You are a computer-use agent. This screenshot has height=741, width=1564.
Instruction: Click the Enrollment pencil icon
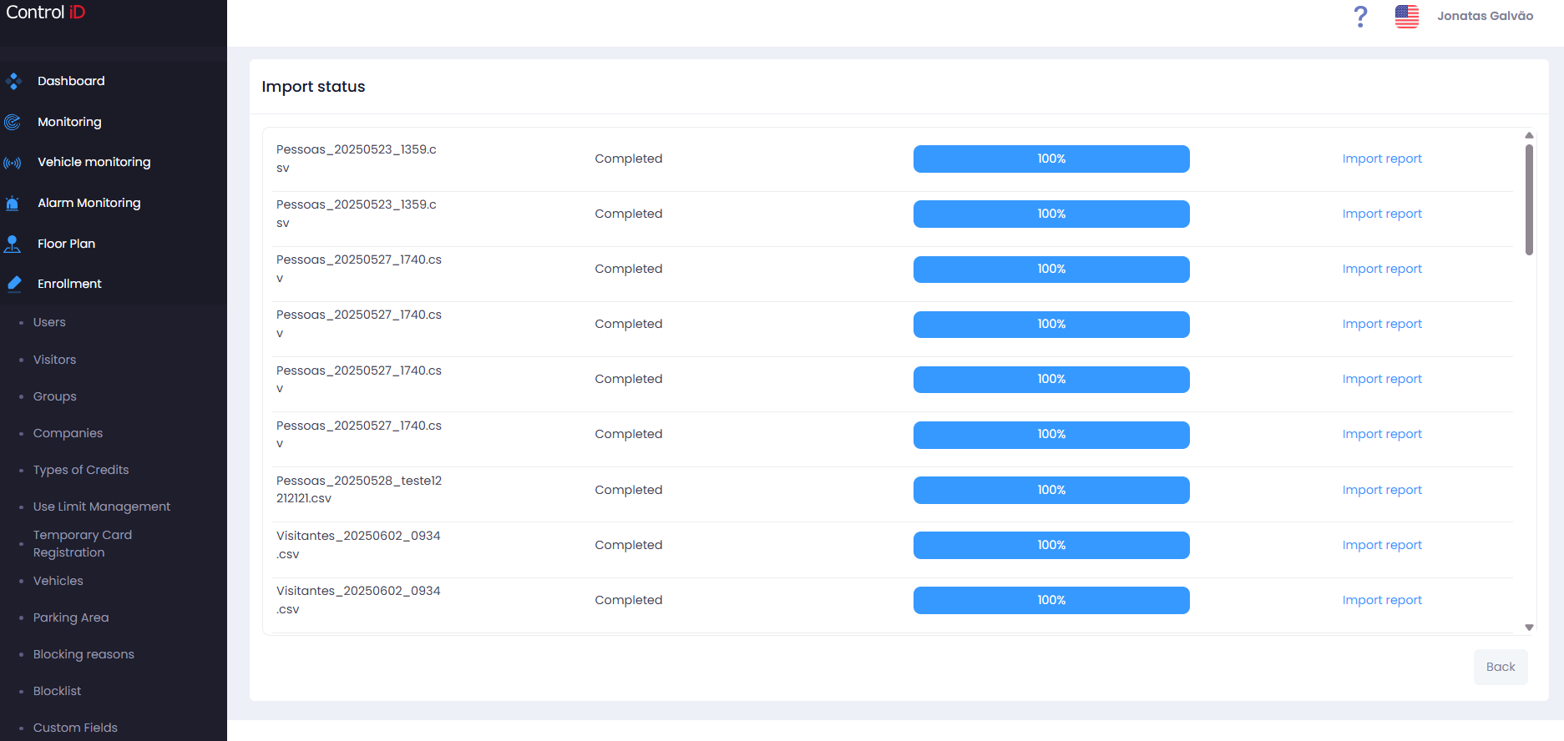tap(13, 284)
